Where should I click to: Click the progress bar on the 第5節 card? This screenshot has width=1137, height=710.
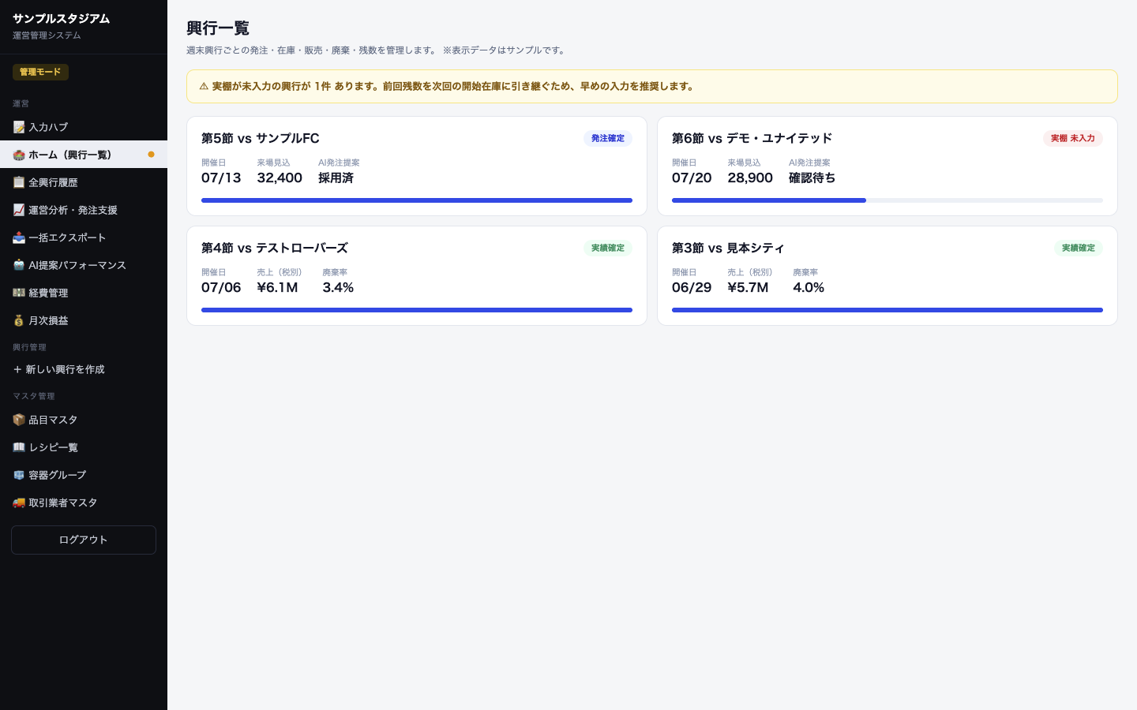coord(417,200)
